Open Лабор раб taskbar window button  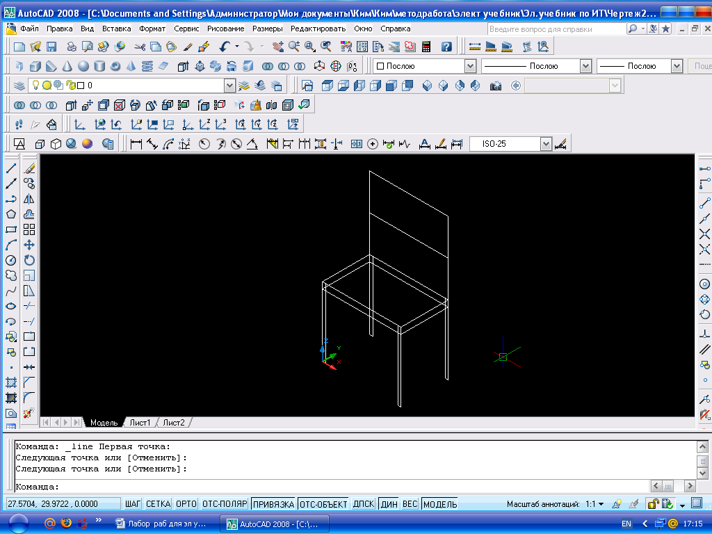point(163,524)
